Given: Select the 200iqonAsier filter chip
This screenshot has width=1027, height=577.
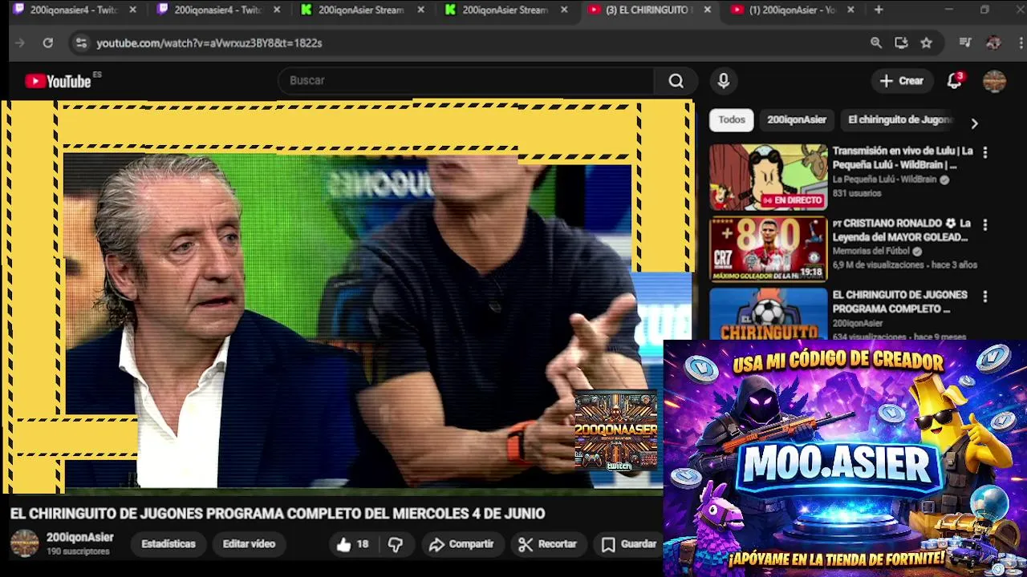Looking at the screenshot, I should tap(797, 119).
